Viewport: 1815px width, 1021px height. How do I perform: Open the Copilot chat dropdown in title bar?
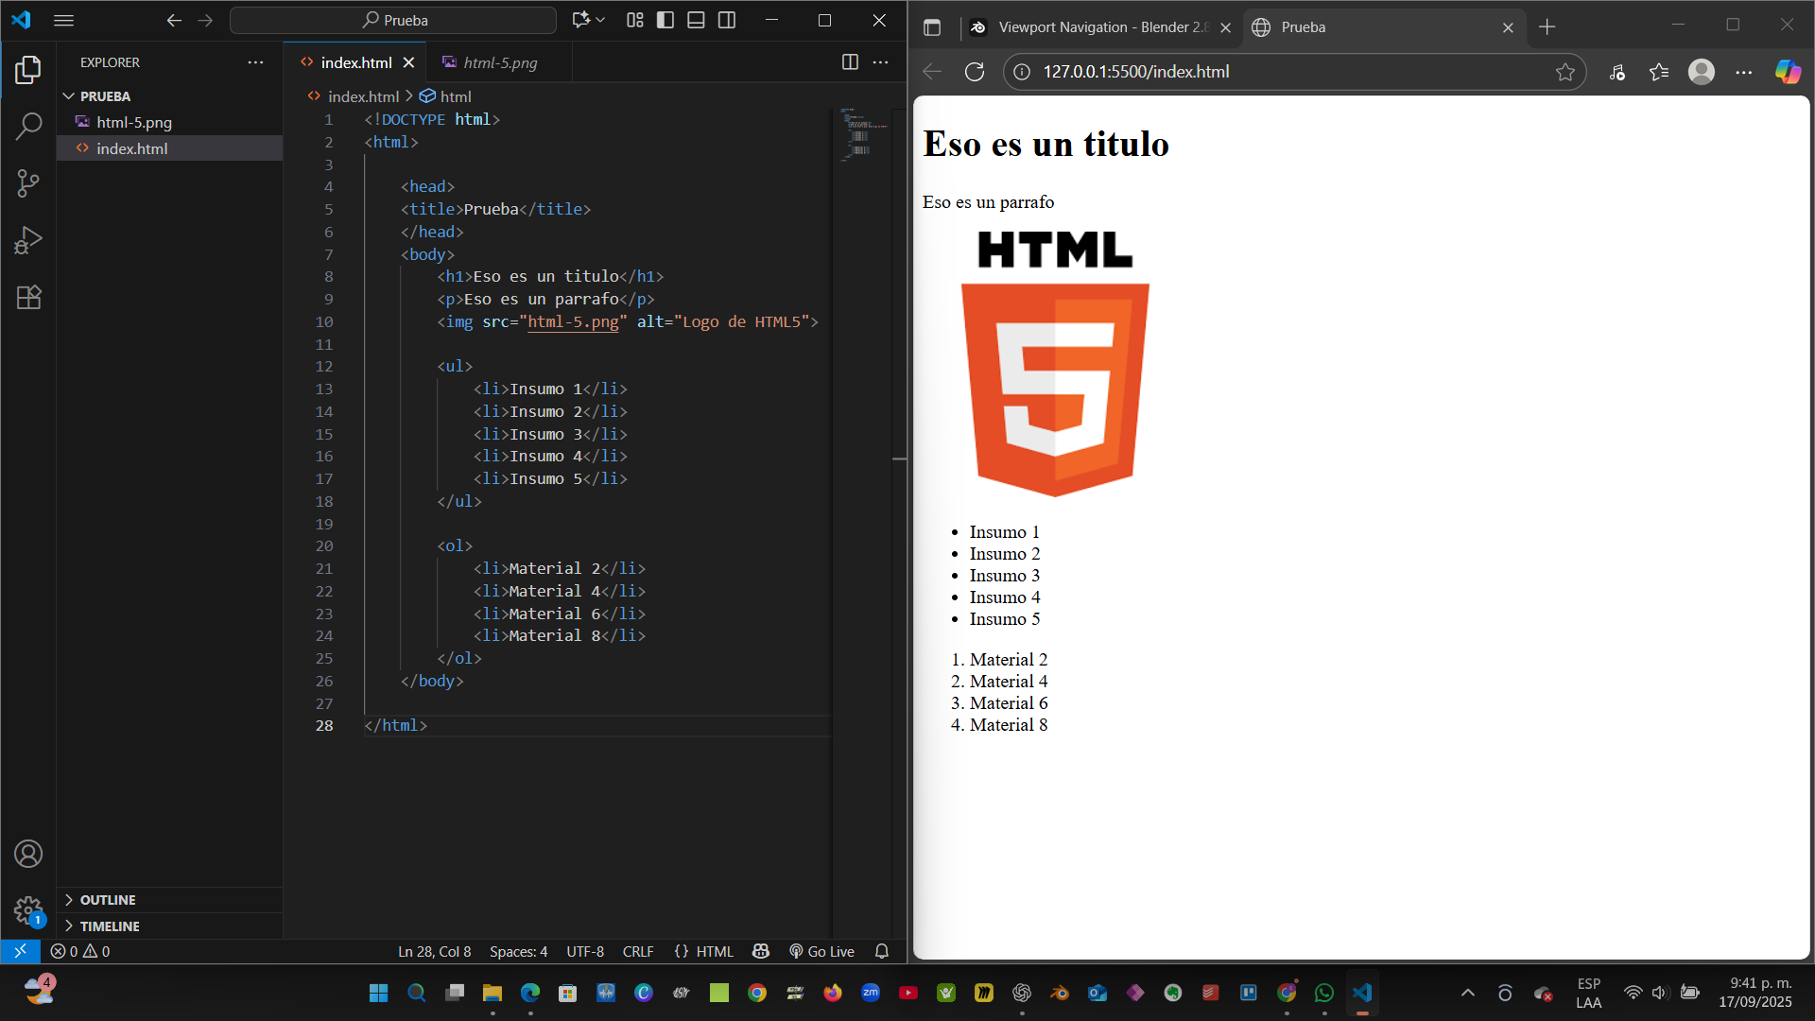pyautogui.click(x=588, y=20)
